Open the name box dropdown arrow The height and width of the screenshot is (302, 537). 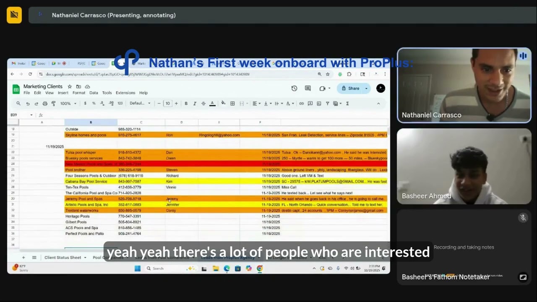pos(31,115)
